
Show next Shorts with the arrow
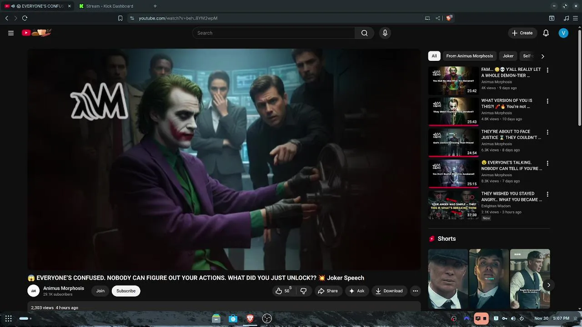click(x=549, y=285)
